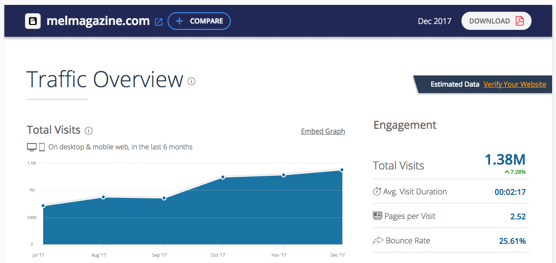Click the 1.5M y-axis label
This screenshot has width=556, height=263.
coord(31,163)
